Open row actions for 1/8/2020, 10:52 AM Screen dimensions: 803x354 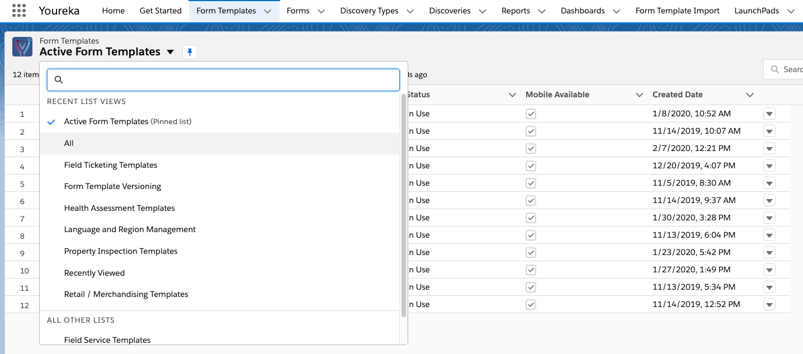point(769,114)
